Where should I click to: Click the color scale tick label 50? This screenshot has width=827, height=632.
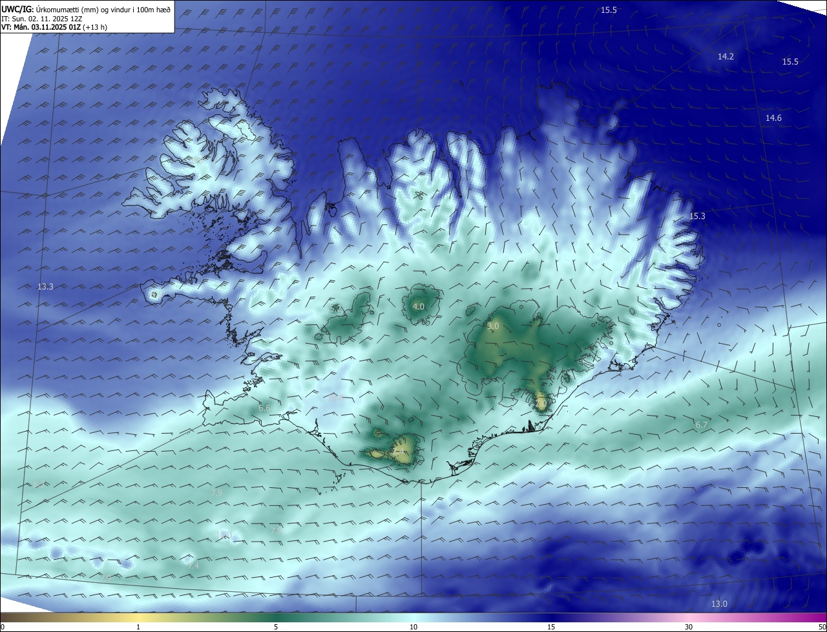point(821,627)
